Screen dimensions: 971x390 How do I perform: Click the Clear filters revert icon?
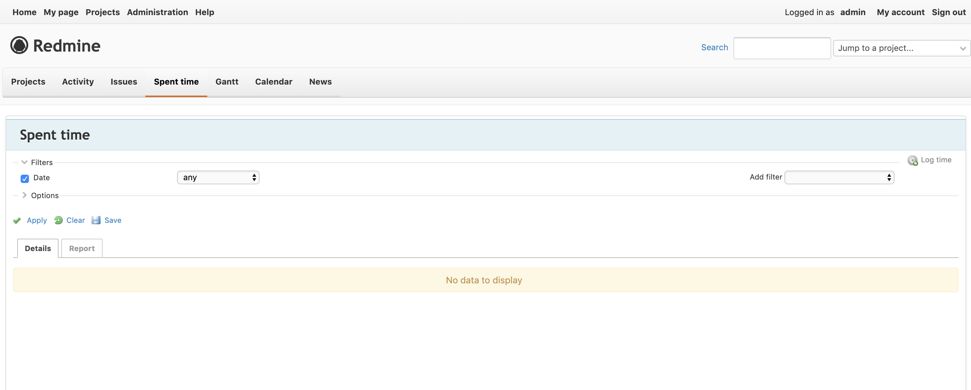click(x=59, y=220)
